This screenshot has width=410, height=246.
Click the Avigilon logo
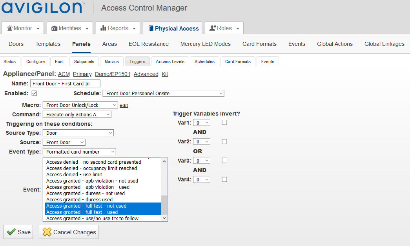point(43,7)
